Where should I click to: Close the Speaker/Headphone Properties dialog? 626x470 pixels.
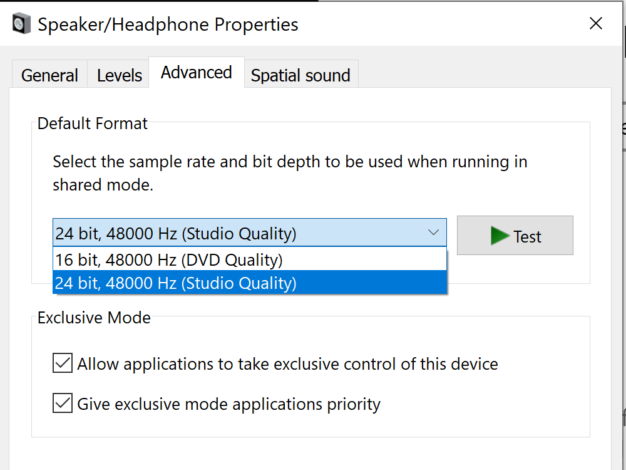click(x=596, y=24)
